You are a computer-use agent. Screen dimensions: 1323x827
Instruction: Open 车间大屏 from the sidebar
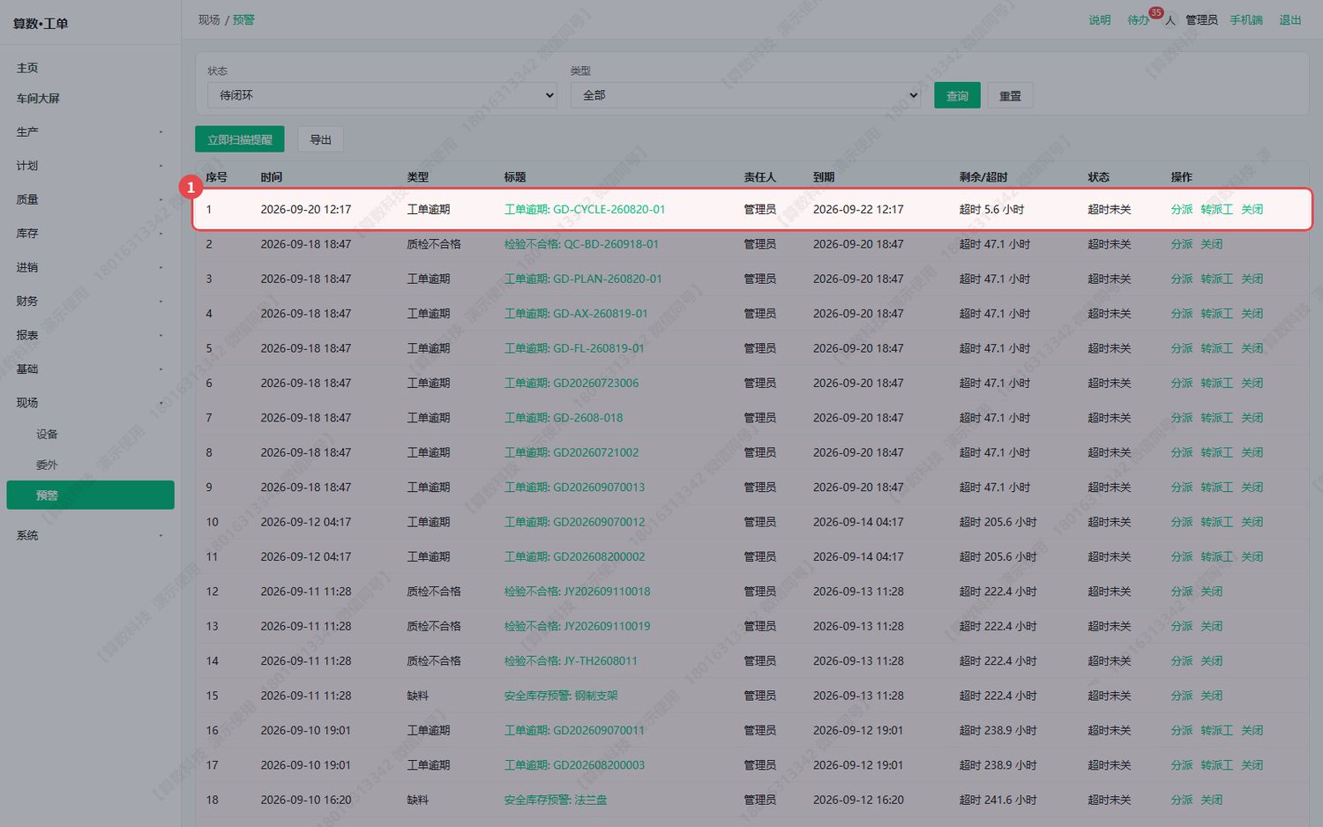(90, 99)
